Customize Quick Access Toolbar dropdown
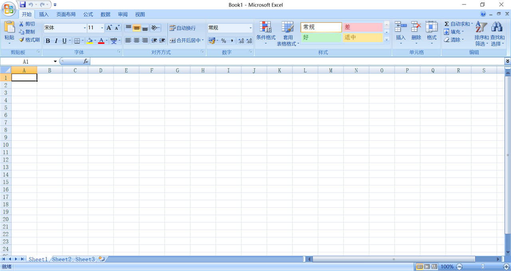511x271 pixels. [55, 5]
